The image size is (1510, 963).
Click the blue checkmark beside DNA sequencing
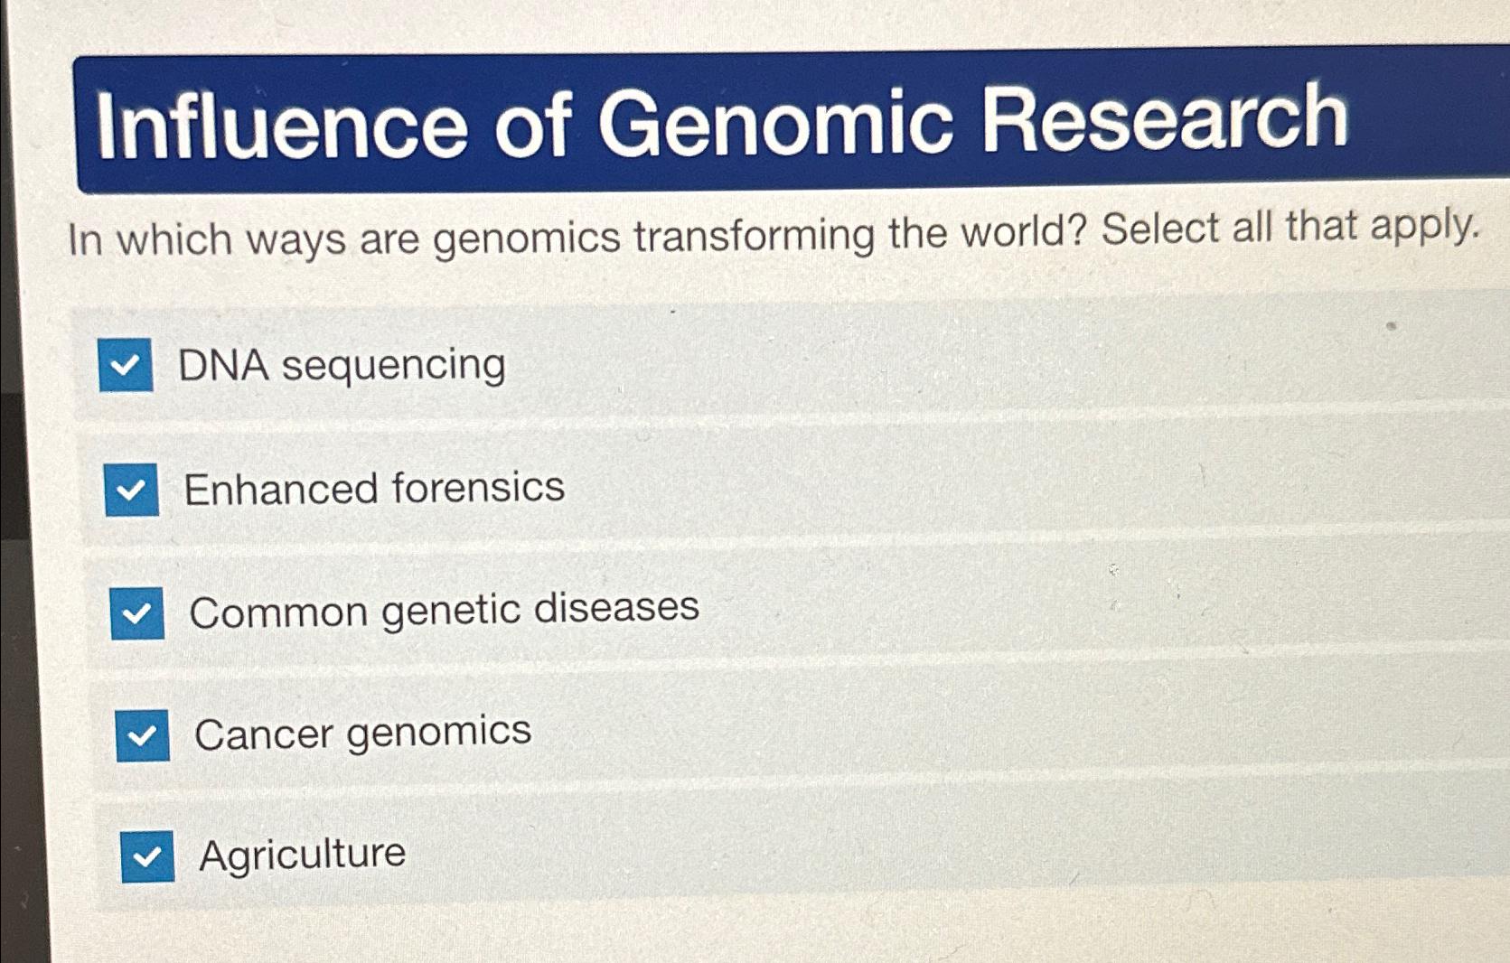tap(131, 366)
